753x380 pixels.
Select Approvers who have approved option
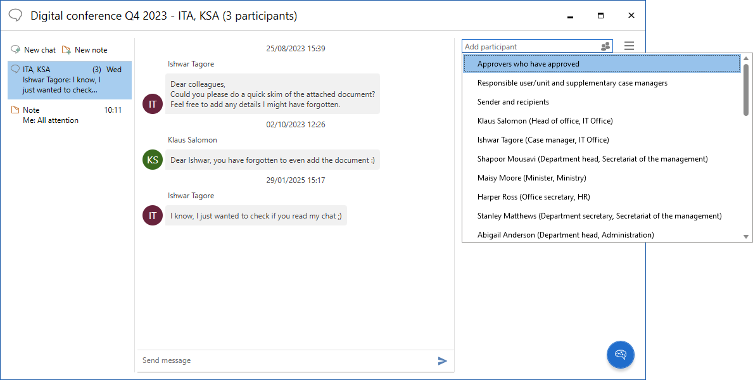point(528,64)
